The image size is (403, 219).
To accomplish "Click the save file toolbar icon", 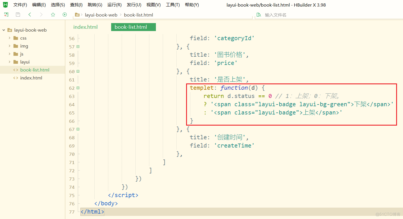I will click(x=18, y=15).
